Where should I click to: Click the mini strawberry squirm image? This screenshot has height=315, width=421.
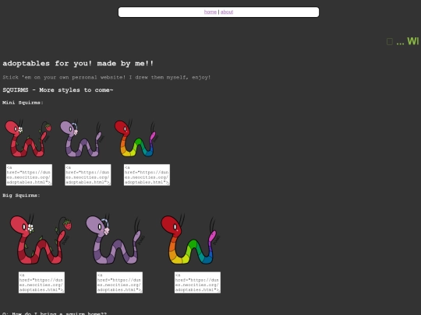[28, 138]
